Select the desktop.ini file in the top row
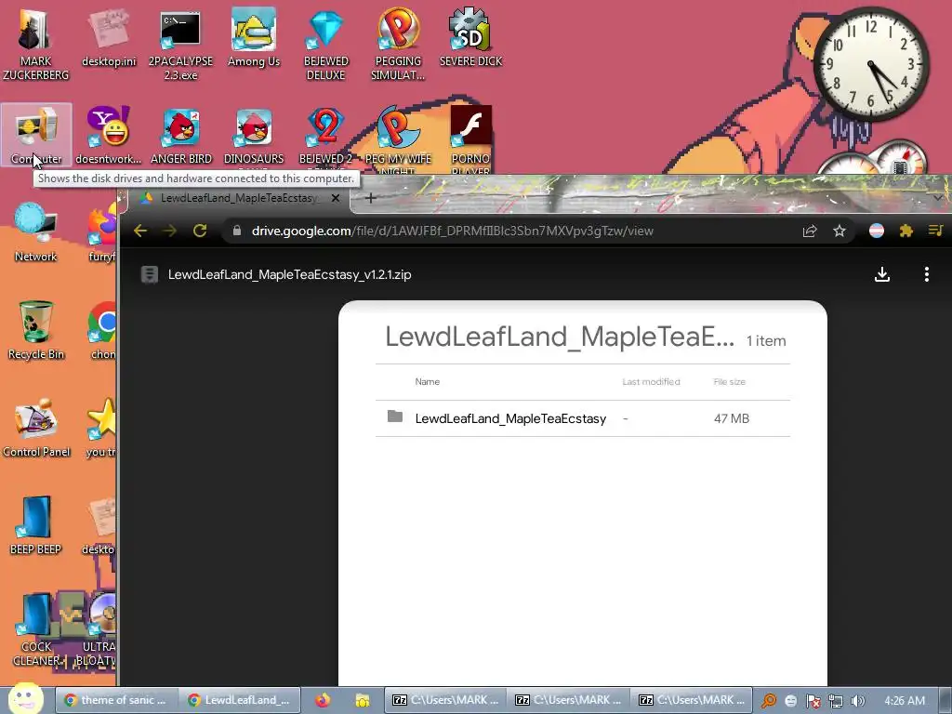The width and height of the screenshot is (952, 714). [109, 39]
